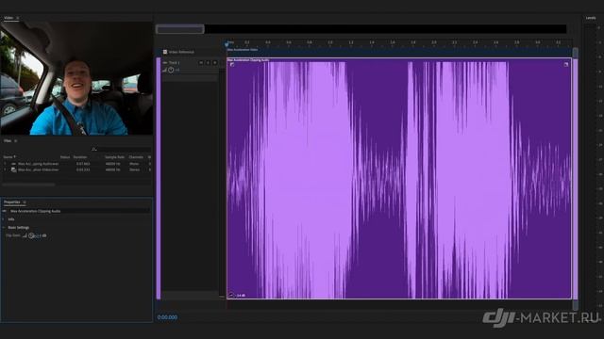Click the zoom navigator bar above timeline
The width and height of the screenshot is (604, 339).
[x=180, y=29]
